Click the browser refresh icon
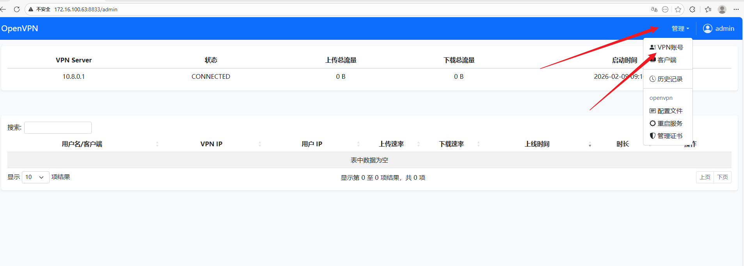 17,9
